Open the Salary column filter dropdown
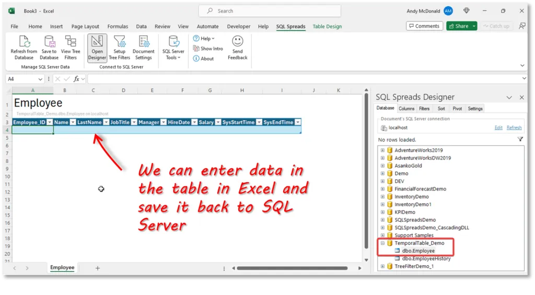The width and height of the screenshot is (535, 295). tap(218, 122)
